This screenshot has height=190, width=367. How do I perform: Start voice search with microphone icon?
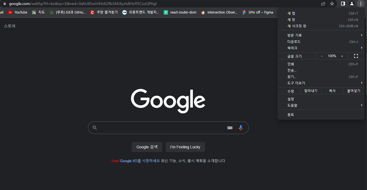tap(241, 128)
